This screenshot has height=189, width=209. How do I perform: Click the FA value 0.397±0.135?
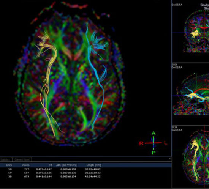coord(44,173)
